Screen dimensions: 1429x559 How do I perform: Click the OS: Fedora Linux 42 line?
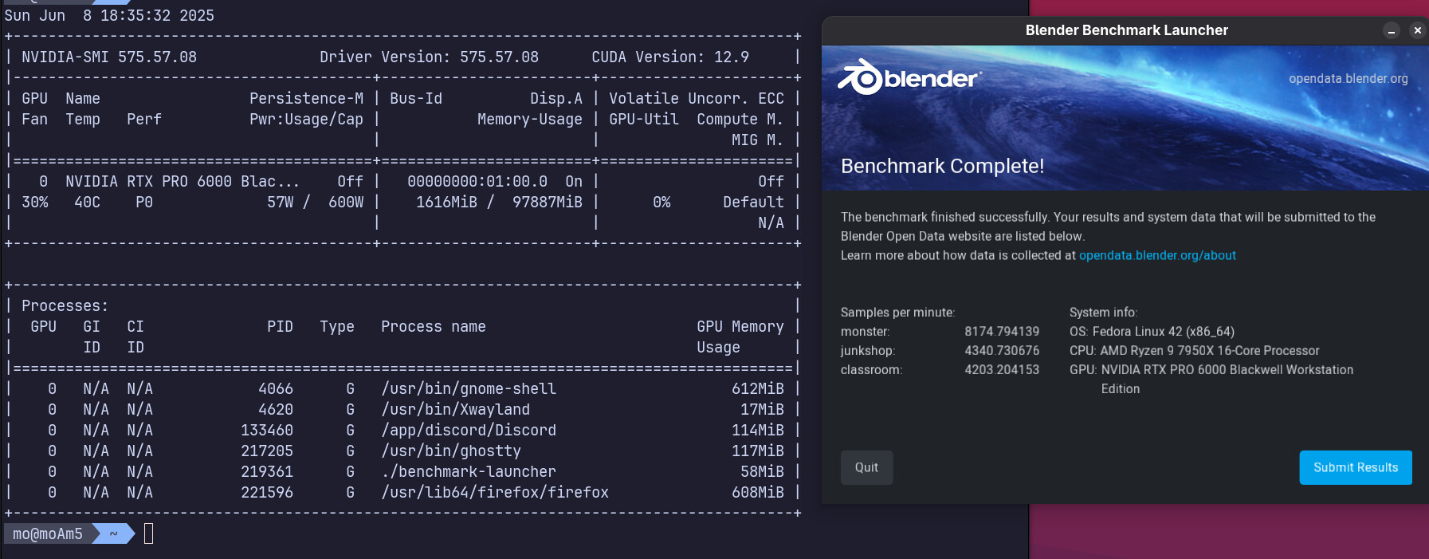coord(1152,332)
